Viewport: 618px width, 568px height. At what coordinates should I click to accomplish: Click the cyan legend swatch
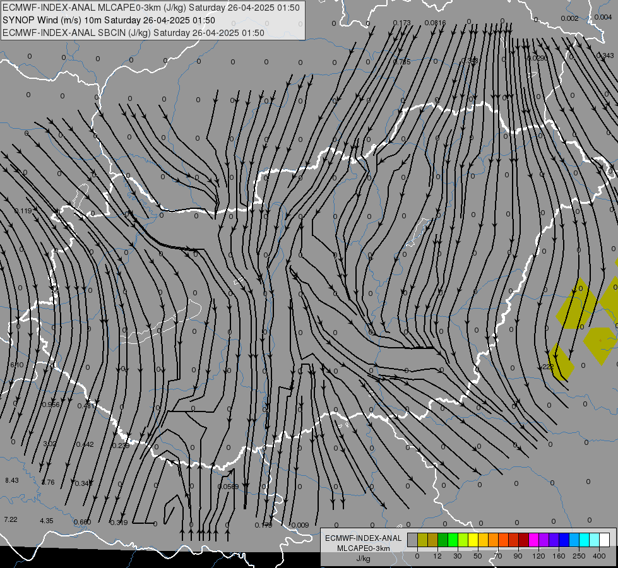coord(584,540)
